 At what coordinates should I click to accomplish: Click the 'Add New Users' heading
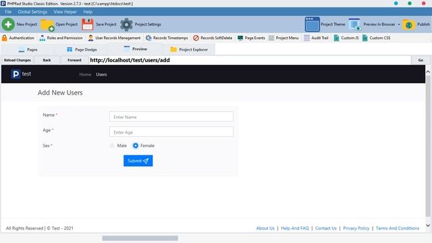tap(60, 92)
